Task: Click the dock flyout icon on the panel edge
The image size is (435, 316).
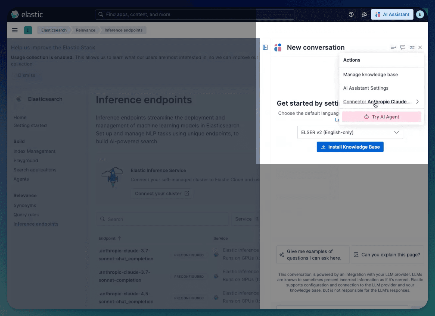Action: (265, 47)
